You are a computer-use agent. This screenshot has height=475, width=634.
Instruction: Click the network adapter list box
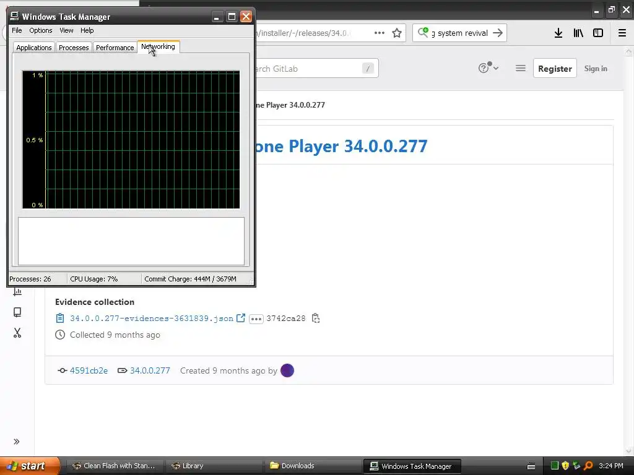(131, 241)
